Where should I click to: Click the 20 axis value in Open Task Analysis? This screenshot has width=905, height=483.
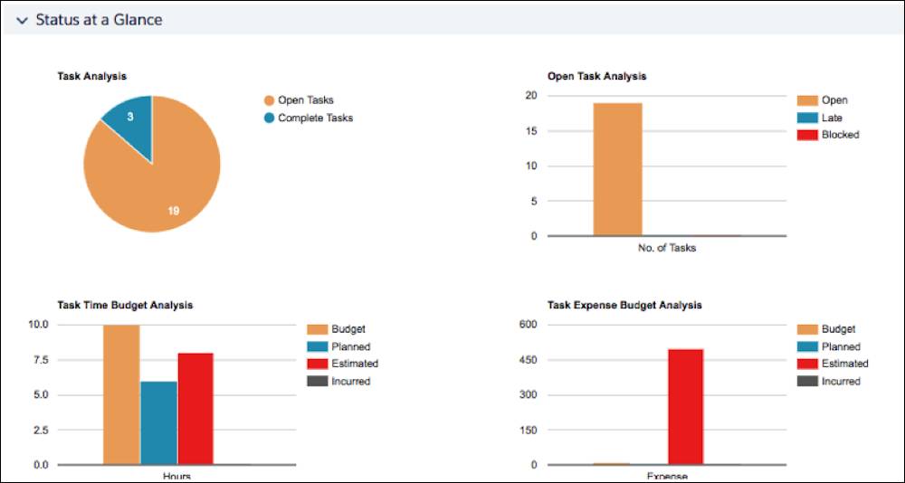point(531,96)
